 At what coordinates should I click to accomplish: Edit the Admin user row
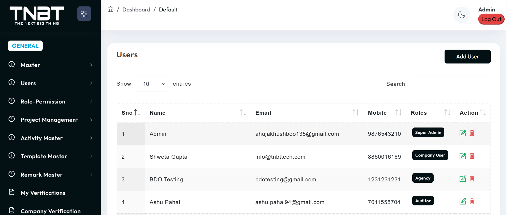[x=463, y=133]
